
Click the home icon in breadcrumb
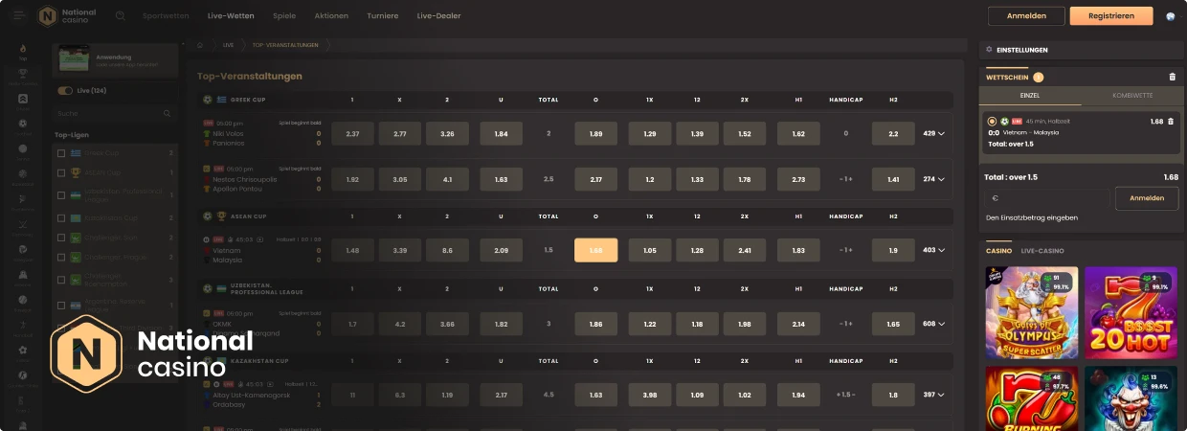click(x=200, y=44)
